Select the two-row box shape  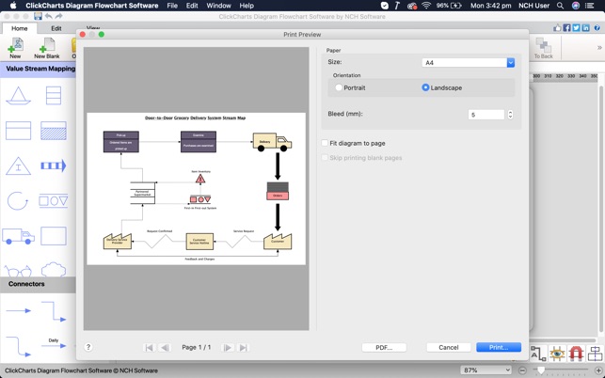coord(18,131)
